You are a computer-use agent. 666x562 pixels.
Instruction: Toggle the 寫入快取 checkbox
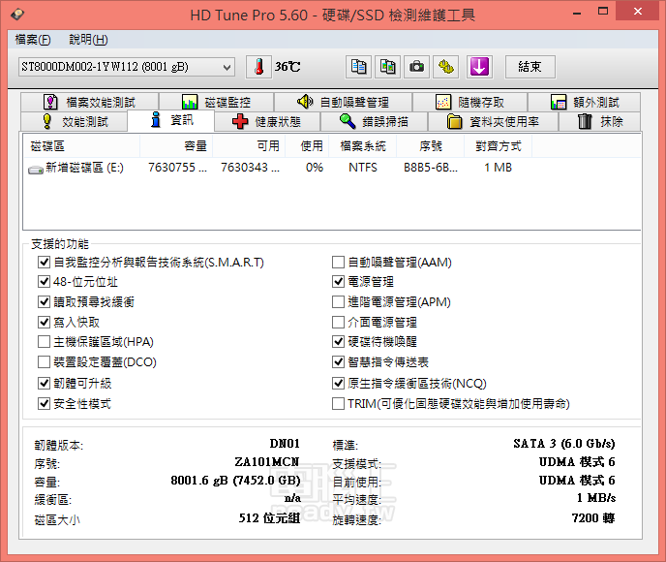(45, 322)
